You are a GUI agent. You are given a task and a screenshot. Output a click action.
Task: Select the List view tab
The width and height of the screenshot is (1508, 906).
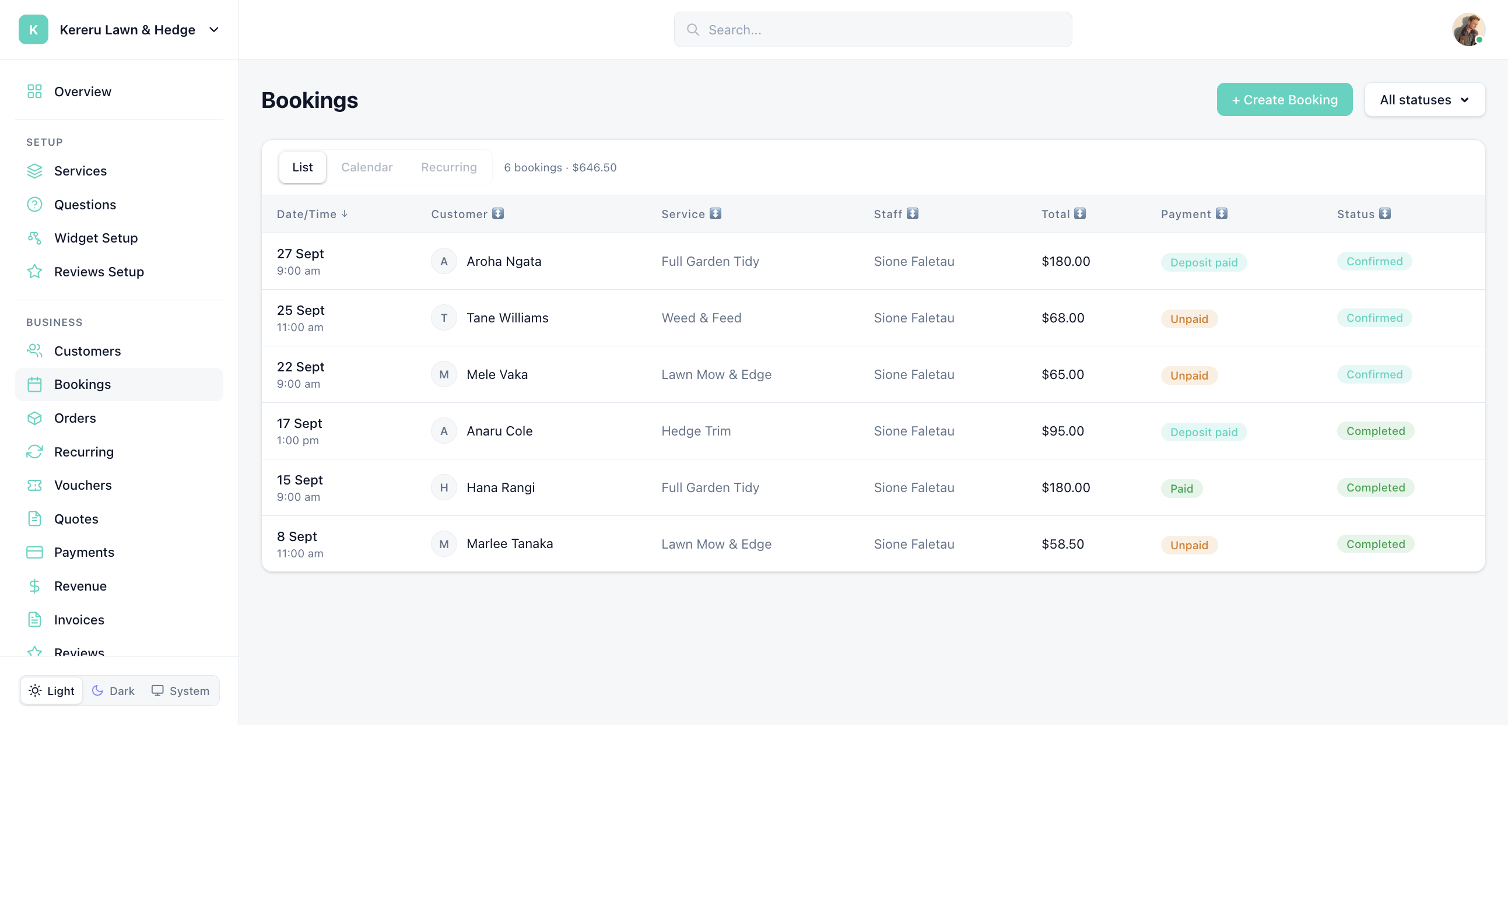pyautogui.click(x=302, y=167)
